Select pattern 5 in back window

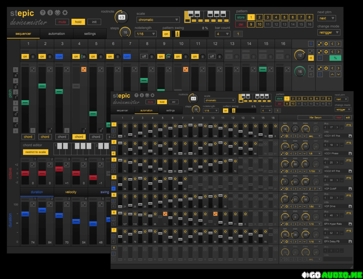pos(284,17)
